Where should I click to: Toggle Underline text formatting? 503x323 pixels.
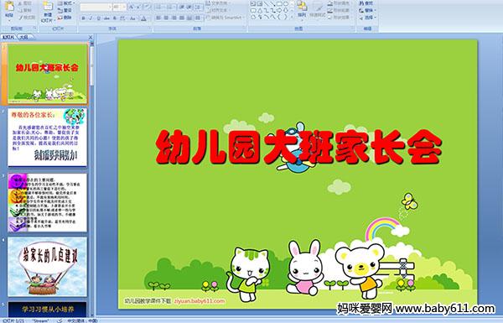[98, 18]
